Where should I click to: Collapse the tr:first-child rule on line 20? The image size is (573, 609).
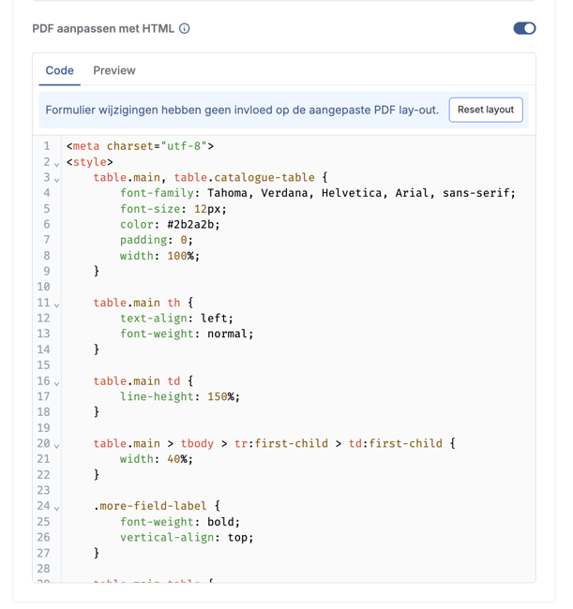(x=56, y=445)
